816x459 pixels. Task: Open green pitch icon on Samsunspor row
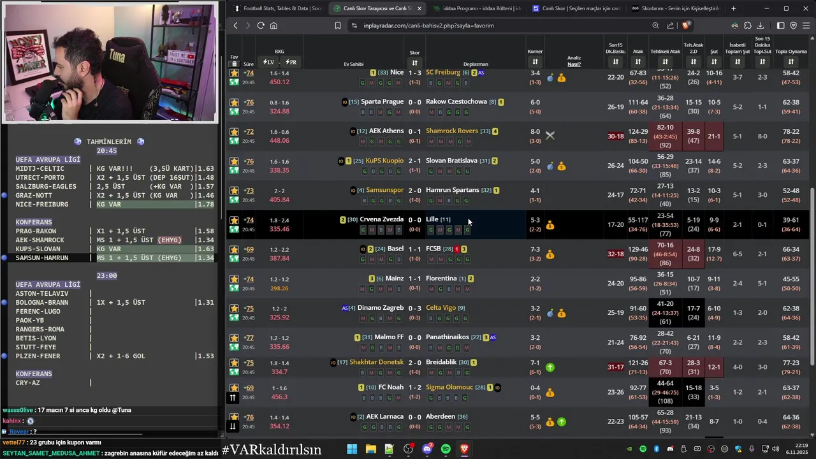(x=234, y=200)
